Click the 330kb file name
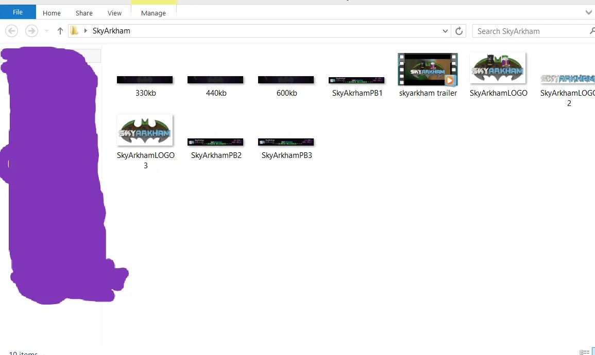 pos(146,93)
